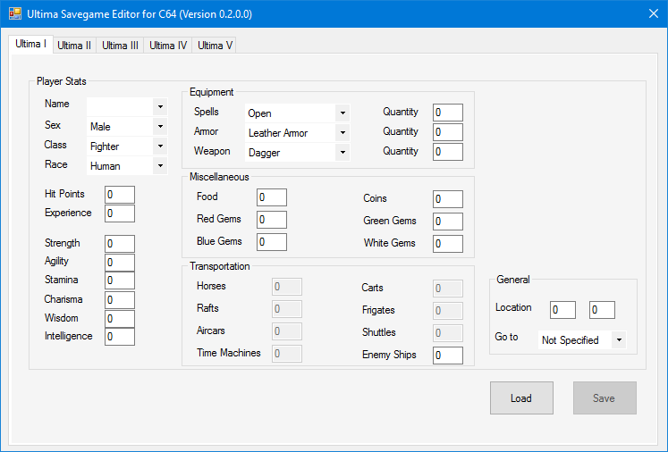Open the Weapon dropdown showing Dagger
The image size is (668, 452).
[x=298, y=153]
